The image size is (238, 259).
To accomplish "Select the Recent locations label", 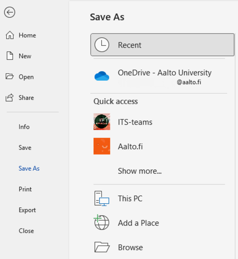I will 130,45.
